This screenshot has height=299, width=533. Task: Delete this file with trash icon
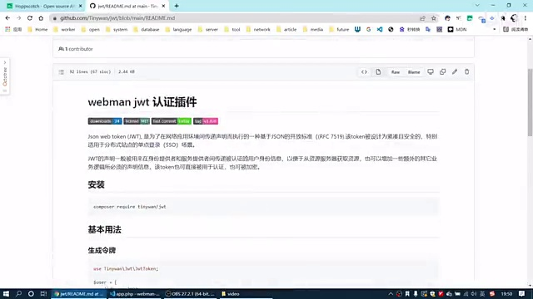pyautogui.click(x=466, y=72)
